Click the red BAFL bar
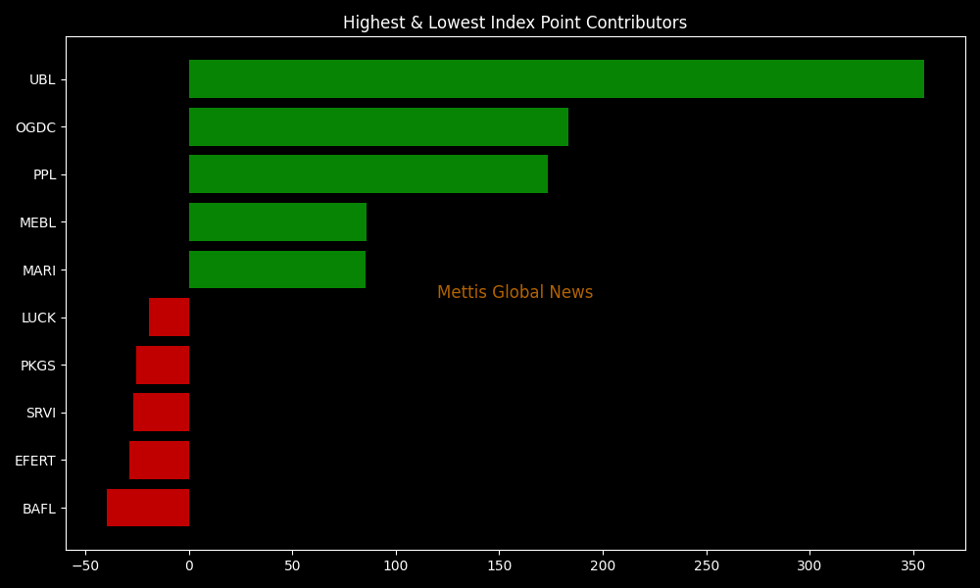The image size is (980, 588). tap(148, 508)
